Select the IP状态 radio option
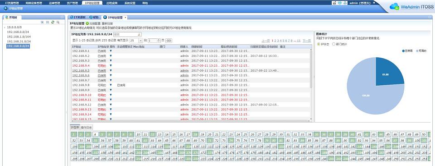The width and height of the screenshot is (435, 166). point(319,44)
